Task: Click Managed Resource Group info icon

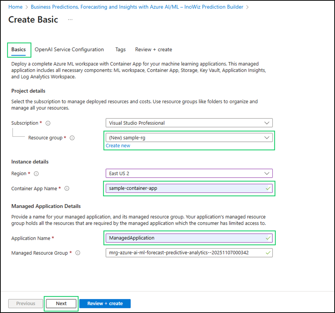Action: coord(78,253)
